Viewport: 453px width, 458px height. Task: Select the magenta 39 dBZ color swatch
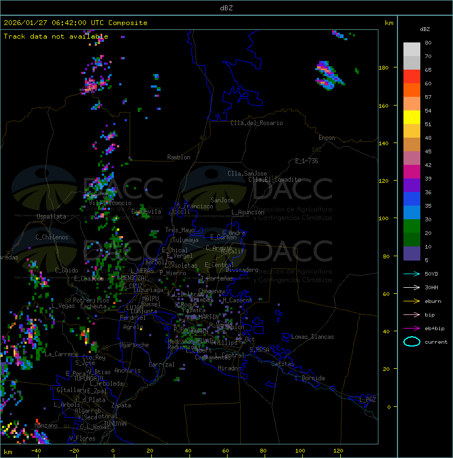tap(412, 172)
